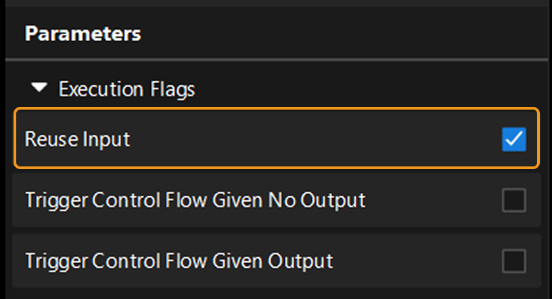The width and height of the screenshot is (552, 299).
Task: Collapse the Execution Flags section arrow
Action: click(41, 89)
